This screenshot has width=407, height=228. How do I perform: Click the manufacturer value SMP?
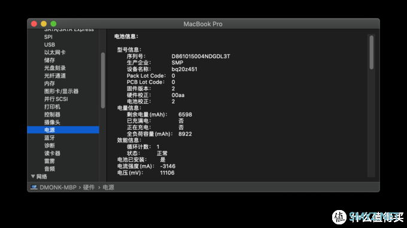pos(177,63)
